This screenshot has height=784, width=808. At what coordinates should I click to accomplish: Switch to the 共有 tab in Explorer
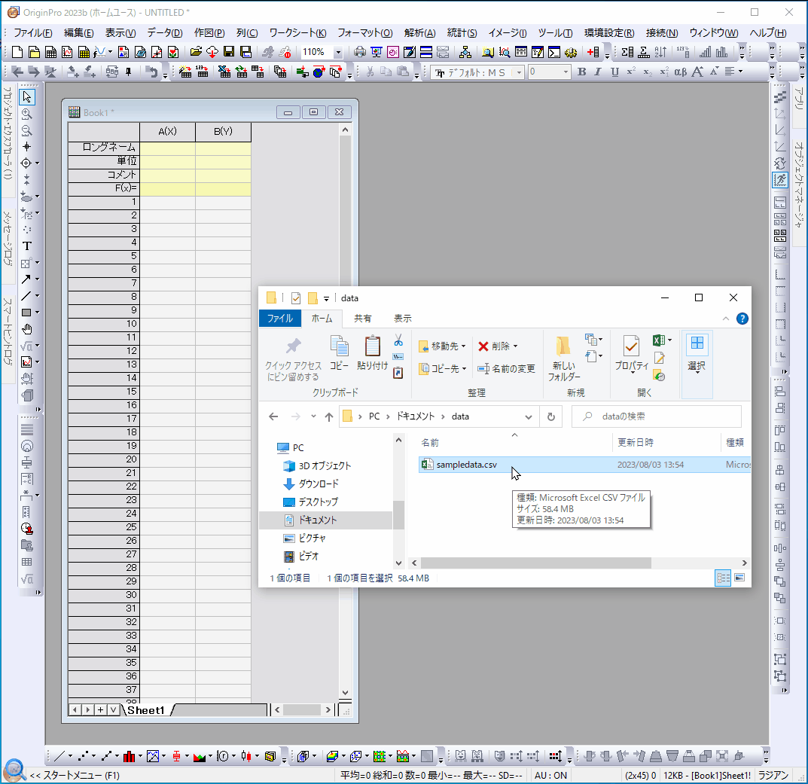362,319
